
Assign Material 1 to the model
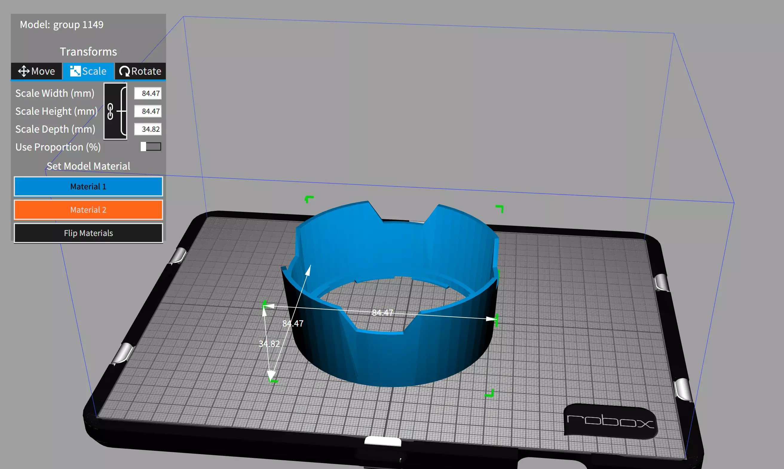point(88,186)
